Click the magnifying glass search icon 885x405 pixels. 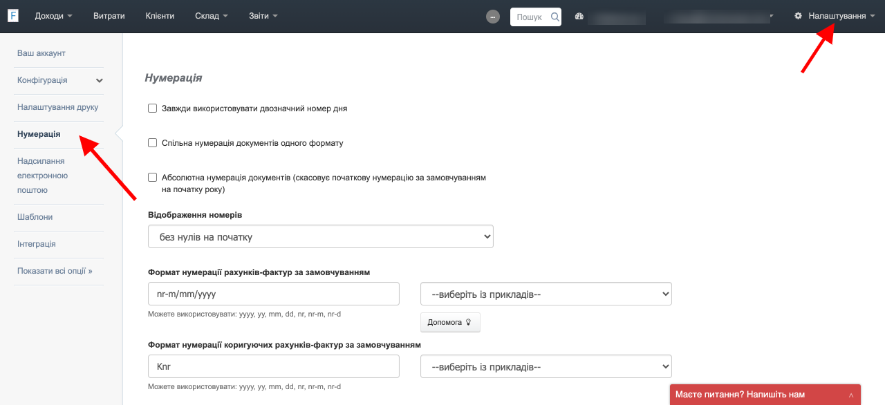(x=555, y=17)
